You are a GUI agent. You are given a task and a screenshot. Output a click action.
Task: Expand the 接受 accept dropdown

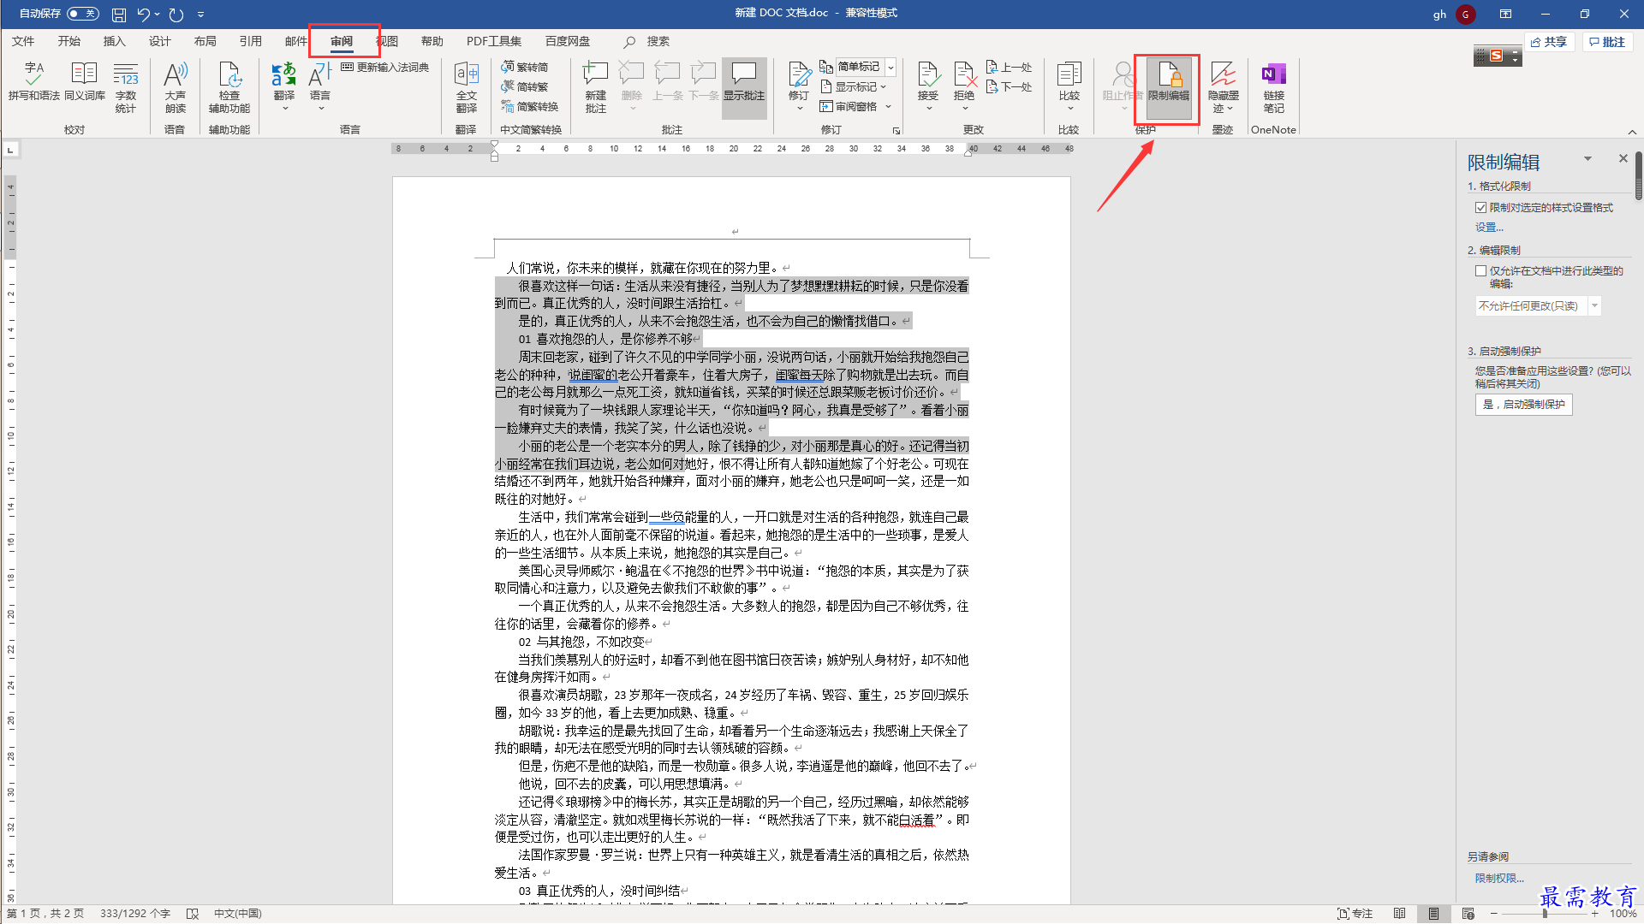pyautogui.click(x=928, y=109)
